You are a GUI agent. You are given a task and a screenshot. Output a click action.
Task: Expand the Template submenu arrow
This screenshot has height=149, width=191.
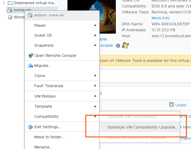pyautogui.click(x=95, y=106)
